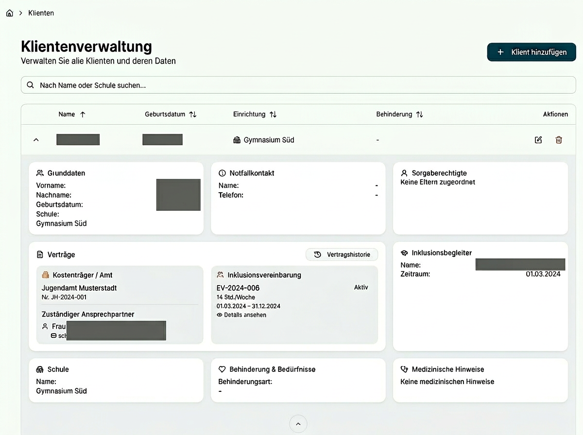Viewport: 583px width, 435px height.
Task: Click Keine medizinischen Hinweise text
Action: pos(447,382)
